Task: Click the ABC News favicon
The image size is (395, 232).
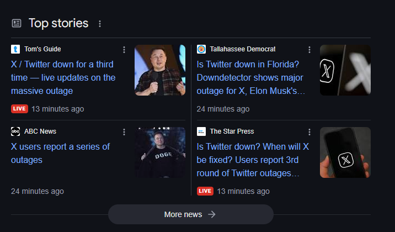Action: click(x=15, y=131)
